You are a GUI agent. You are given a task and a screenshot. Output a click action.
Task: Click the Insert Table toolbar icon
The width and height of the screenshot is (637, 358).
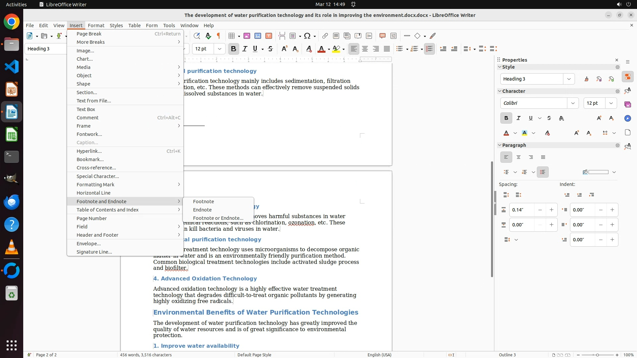(x=232, y=36)
